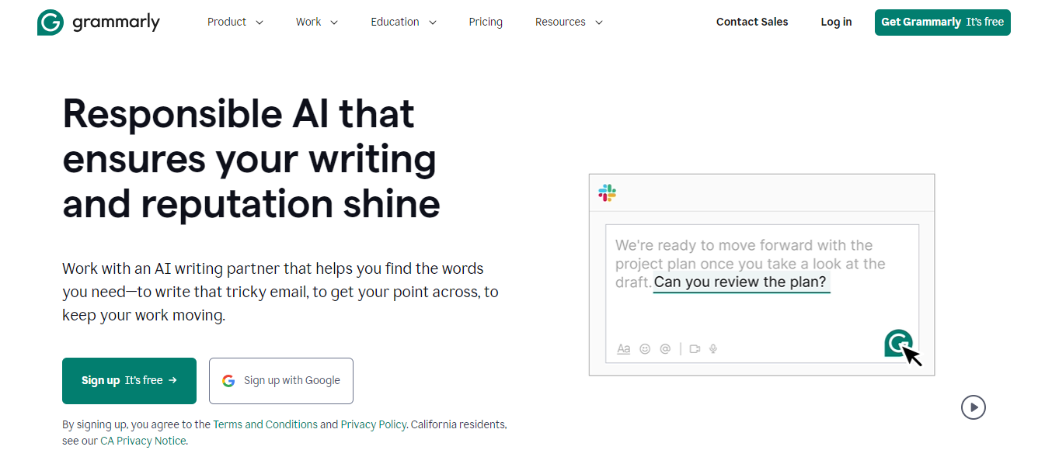Expand the Work menu

[x=316, y=22]
